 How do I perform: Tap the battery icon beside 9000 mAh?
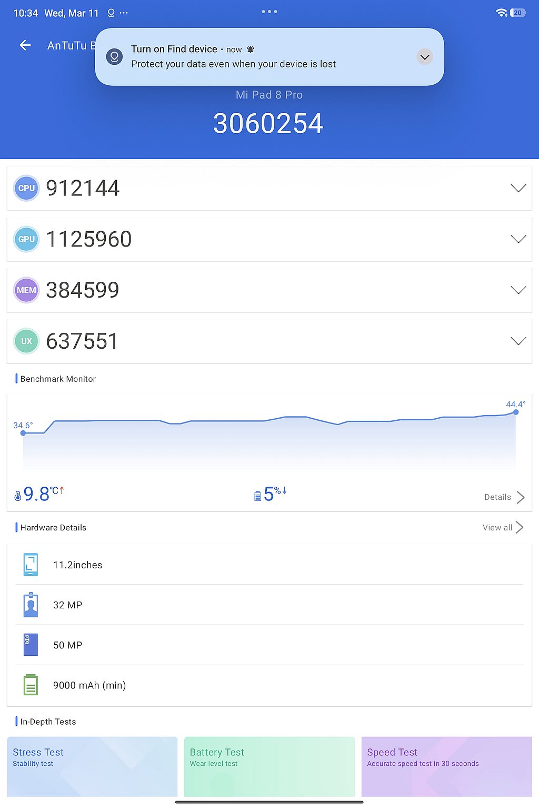[x=31, y=685]
